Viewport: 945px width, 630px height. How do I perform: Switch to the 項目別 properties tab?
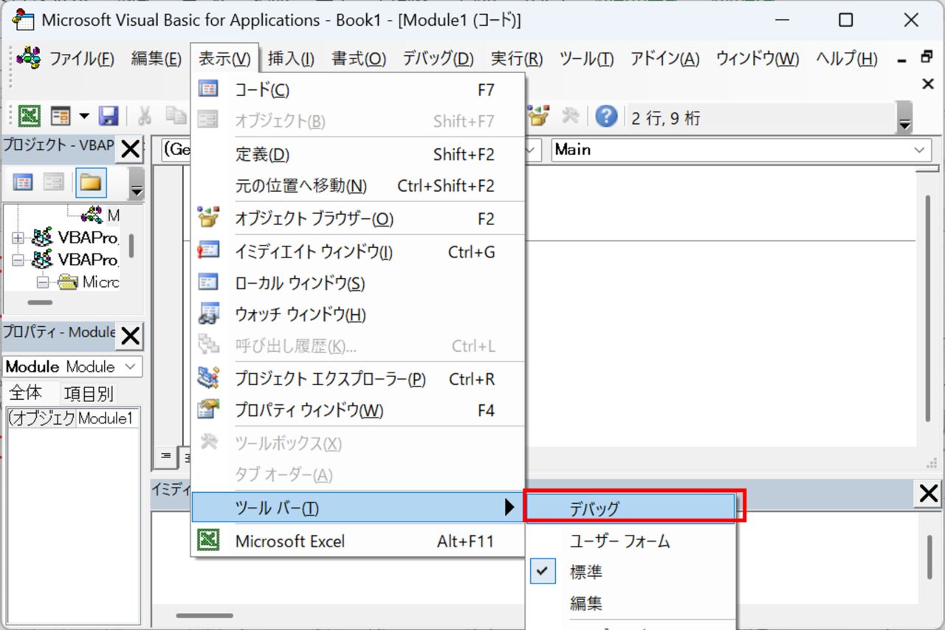coord(88,393)
